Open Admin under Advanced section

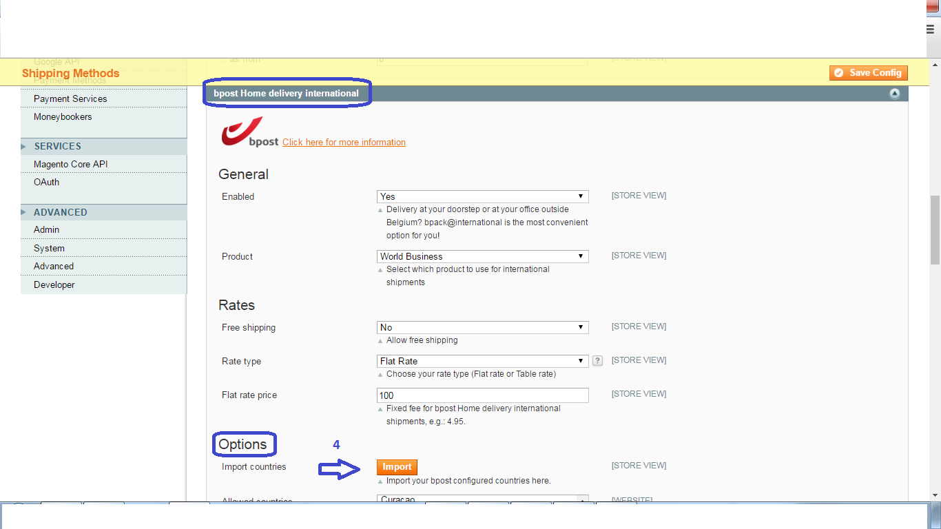[x=46, y=229]
